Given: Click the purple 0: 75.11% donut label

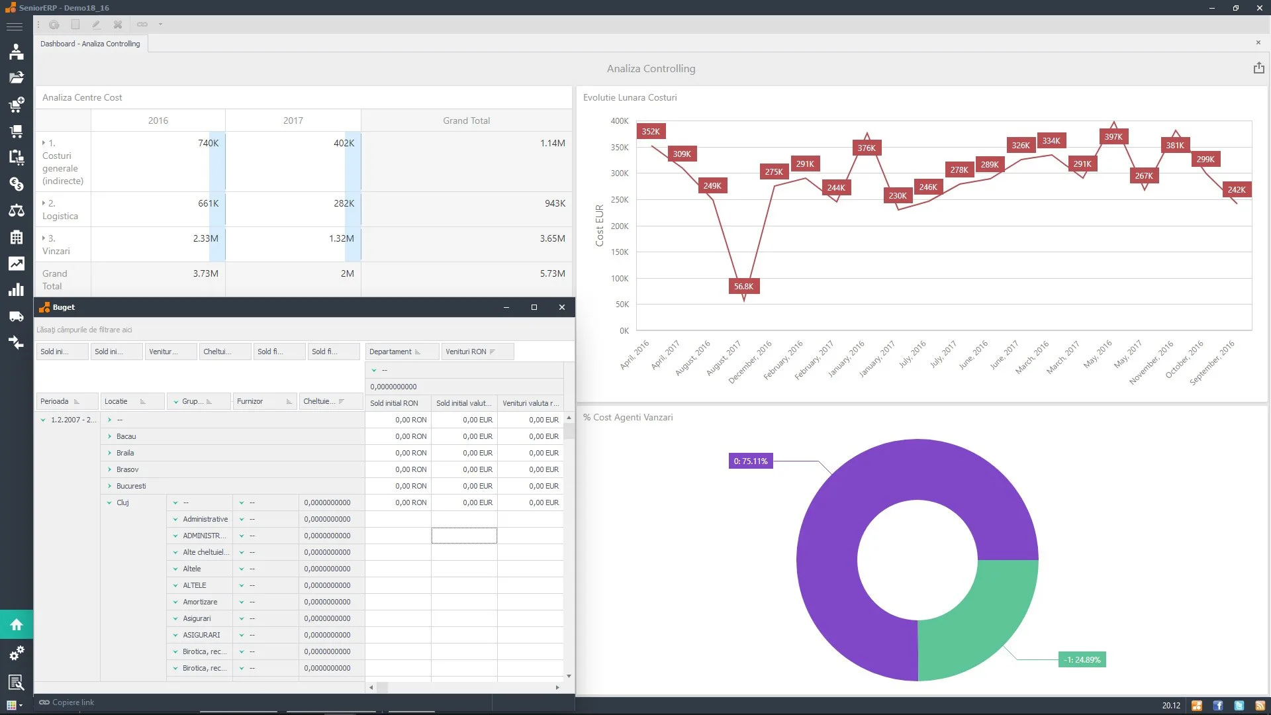Looking at the screenshot, I should coord(751,461).
